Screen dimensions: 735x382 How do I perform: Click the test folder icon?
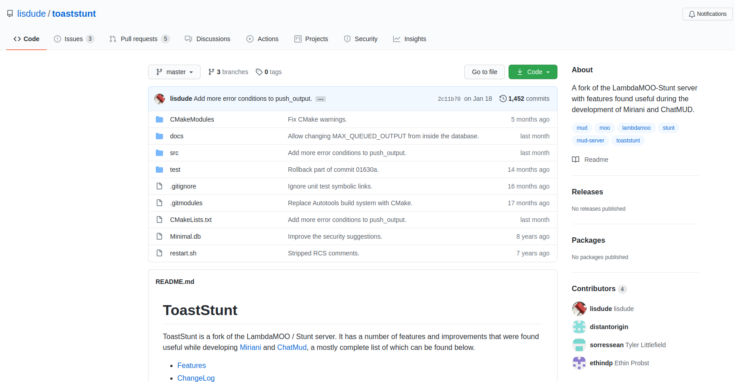tap(159, 170)
